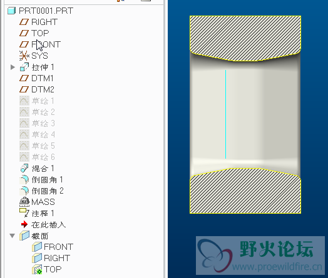Select the TOP datum plane label
This screenshot has width=328, height=278.
pyautogui.click(x=40, y=33)
